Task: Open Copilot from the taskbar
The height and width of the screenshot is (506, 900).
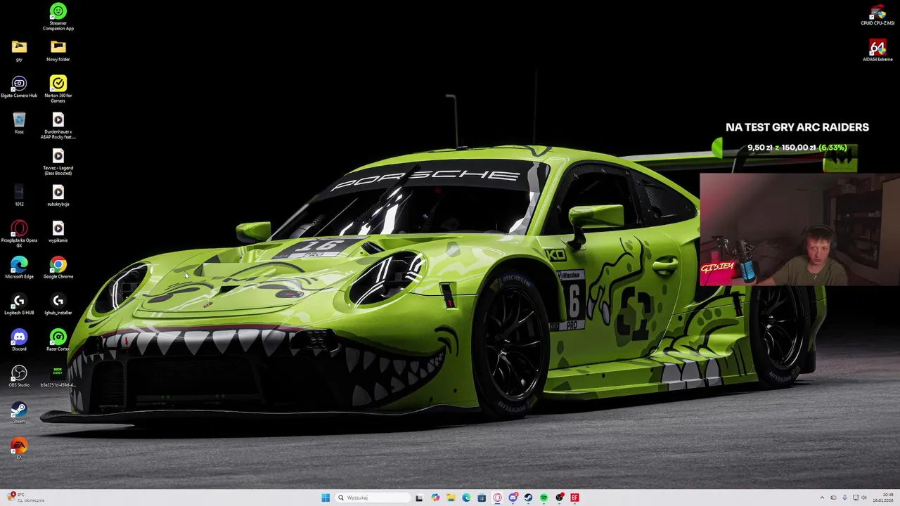Action: point(435,498)
